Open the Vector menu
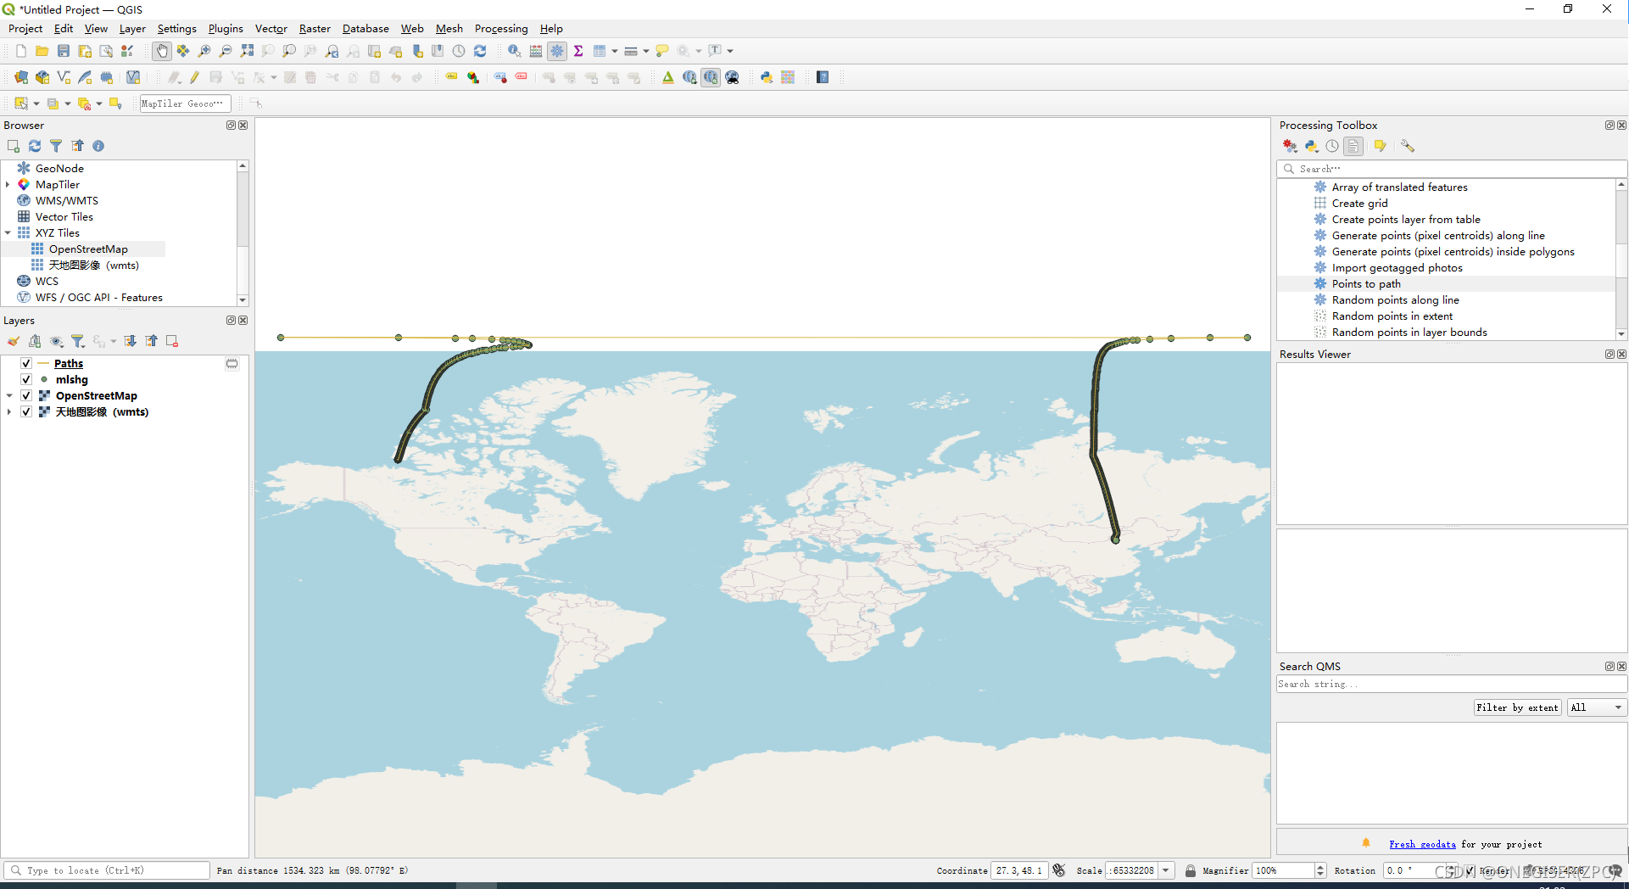Screen dimensions: 1629x889 [271, 28]
